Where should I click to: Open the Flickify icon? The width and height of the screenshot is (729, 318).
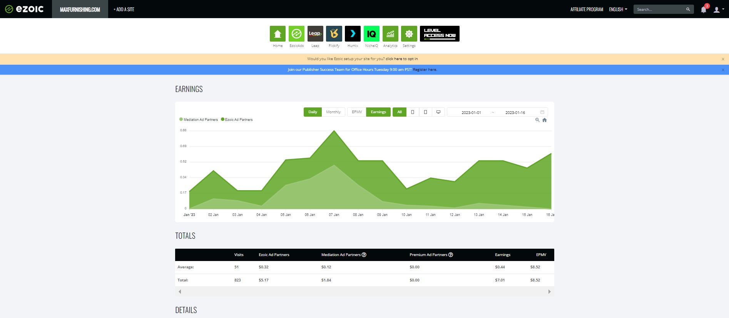point(334,34)
